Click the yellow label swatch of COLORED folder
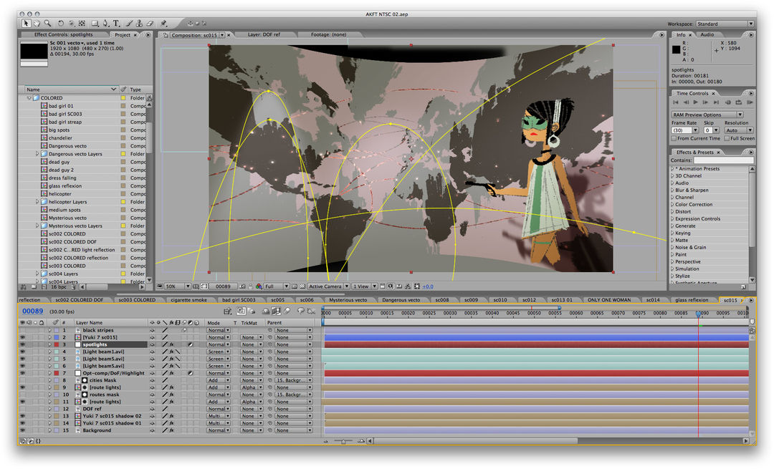This screenshot has width=774, height=469. (x=123, y=98)
